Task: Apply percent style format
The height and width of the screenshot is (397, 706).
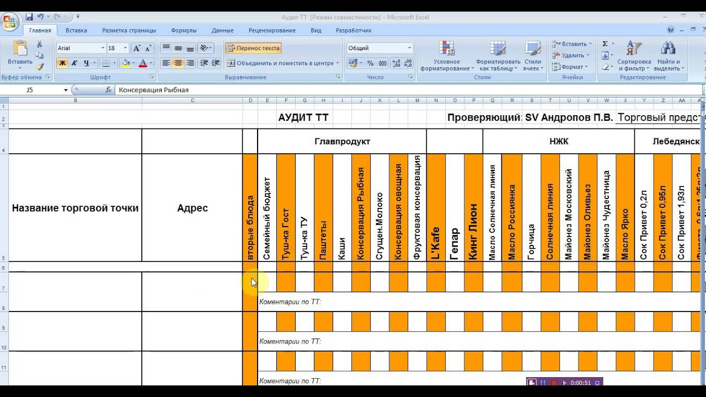Action: click(x=370, y=63)
